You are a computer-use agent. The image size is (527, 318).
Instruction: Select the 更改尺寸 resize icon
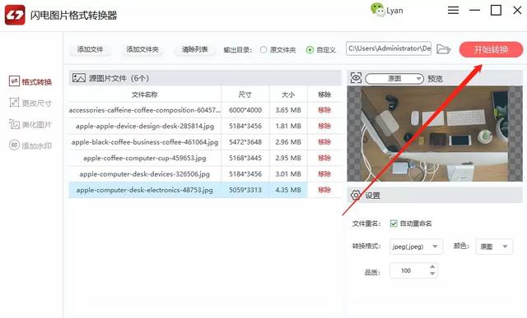(14, 103)
